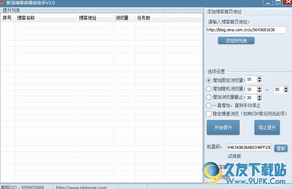Stop boosting with 停止提升 button
292x189 pixels.
pos(267,128)
